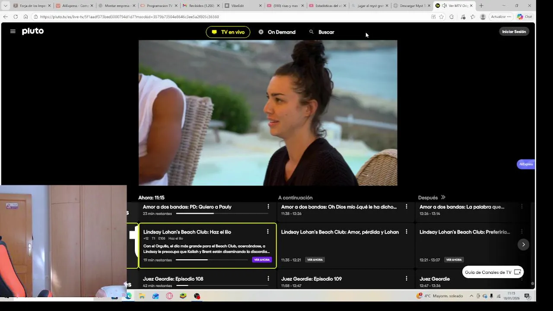The image size is (553, 311).
Task: Open a new browser tab
Action: click(x=481, y=6)
